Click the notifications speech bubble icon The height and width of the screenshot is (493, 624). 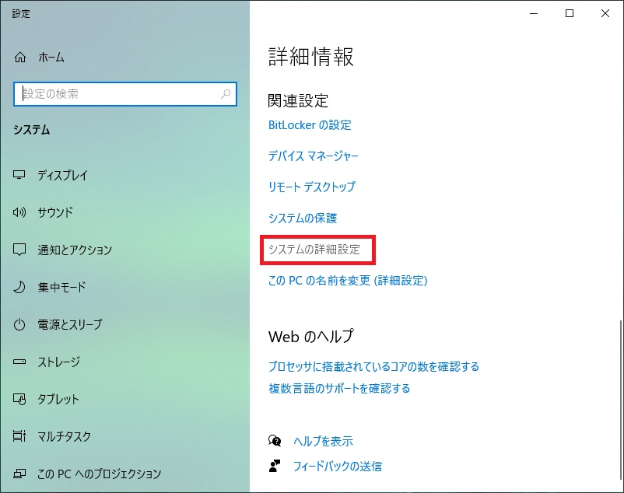pyautogui.click(x=19, y=250)
